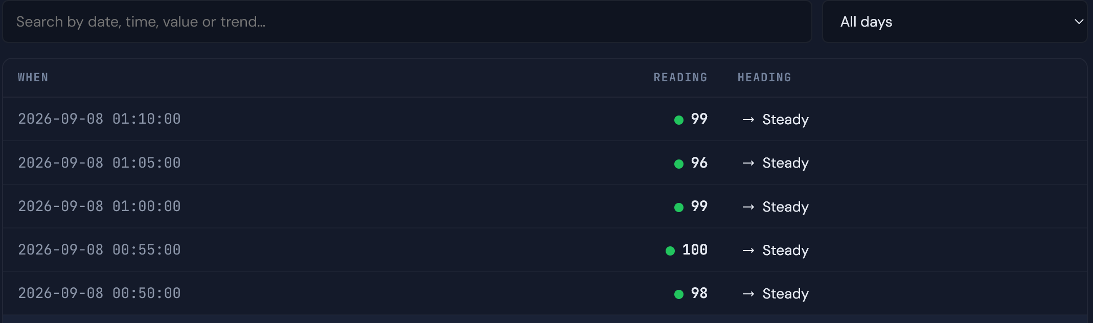Image resolution: width=1093 pixels, height=323 pixels.
Task: Sort by the READING column header
Action: click(680, 77)
